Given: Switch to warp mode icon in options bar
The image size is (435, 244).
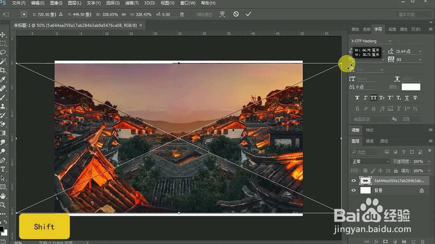Looking at the screenshot, I should [x=222, y=14].
